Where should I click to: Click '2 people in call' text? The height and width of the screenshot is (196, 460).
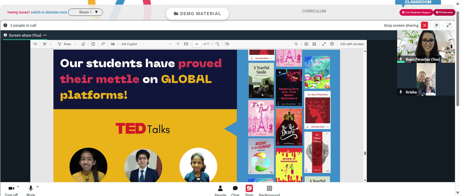[x=23, y=25]
